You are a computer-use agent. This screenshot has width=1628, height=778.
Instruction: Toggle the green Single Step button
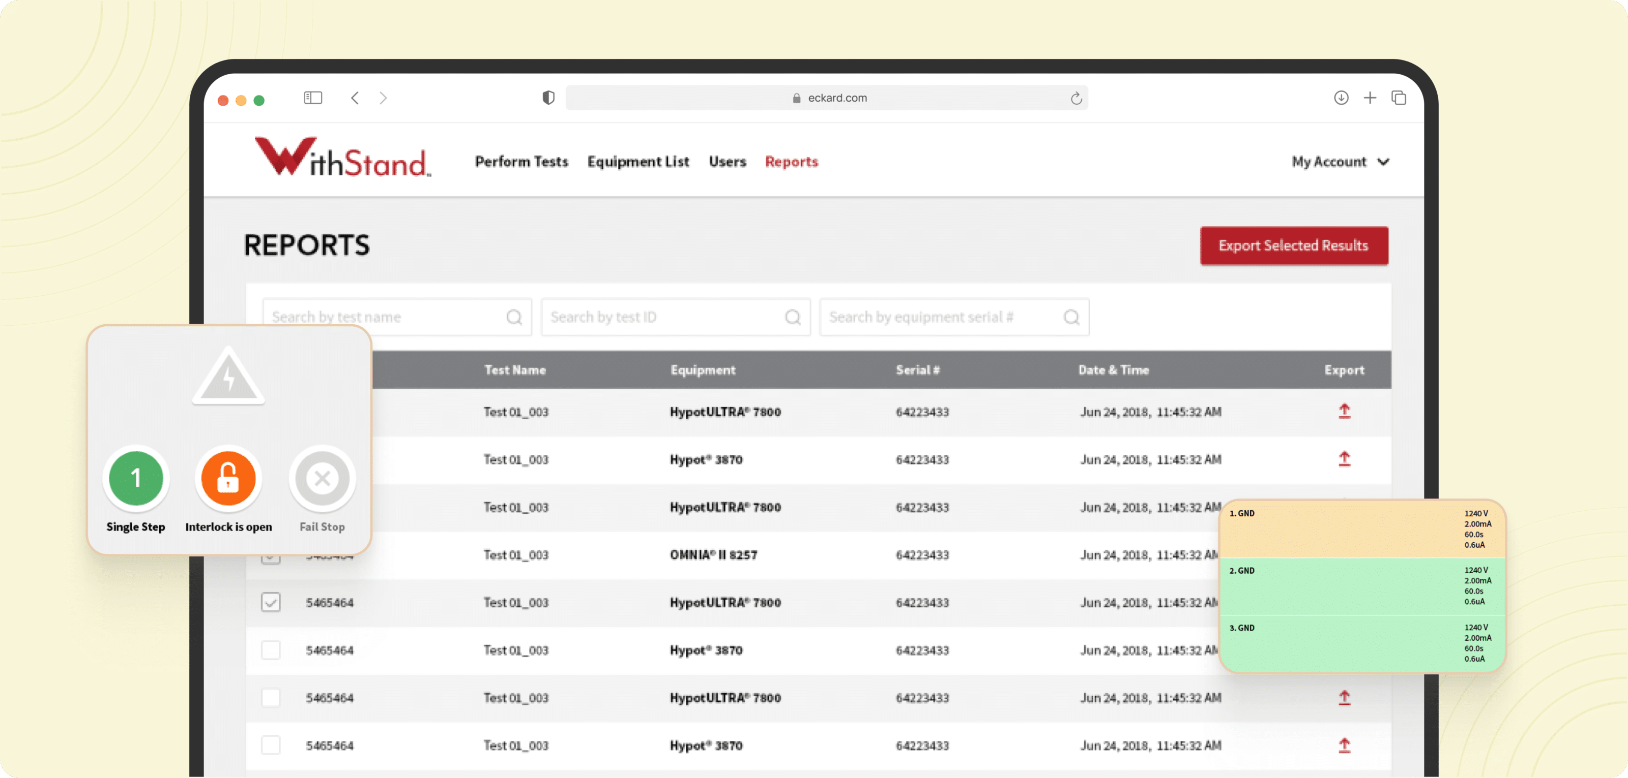pyautogui.click(x=136, y=478)
